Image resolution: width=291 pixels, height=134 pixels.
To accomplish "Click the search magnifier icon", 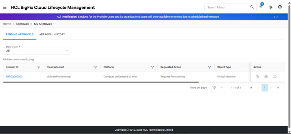I will 252,7.
